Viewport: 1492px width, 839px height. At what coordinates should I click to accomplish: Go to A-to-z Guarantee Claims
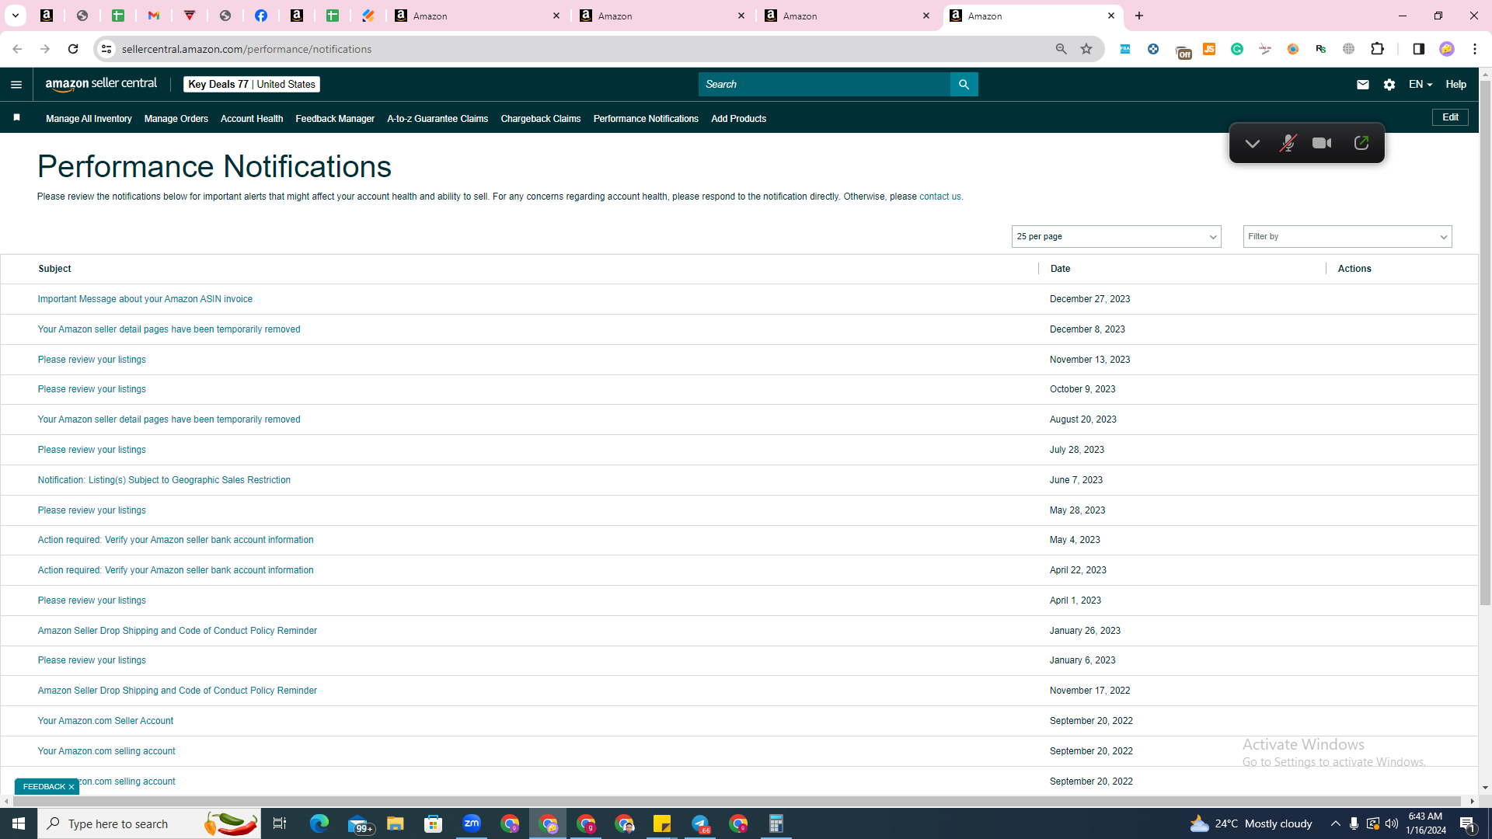(437, 119)
